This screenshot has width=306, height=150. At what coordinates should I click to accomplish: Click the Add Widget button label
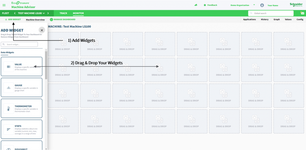[14, 19]
